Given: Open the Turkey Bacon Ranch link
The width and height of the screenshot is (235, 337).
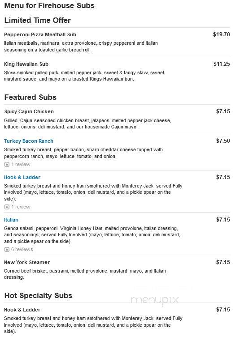Looking at the screenshot, I should 29,141.
